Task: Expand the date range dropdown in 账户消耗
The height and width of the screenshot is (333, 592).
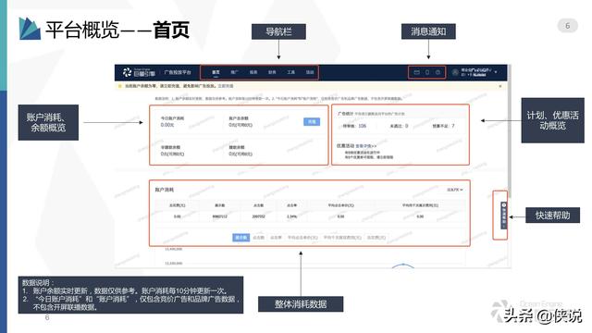Action: [x=455, y=190]
